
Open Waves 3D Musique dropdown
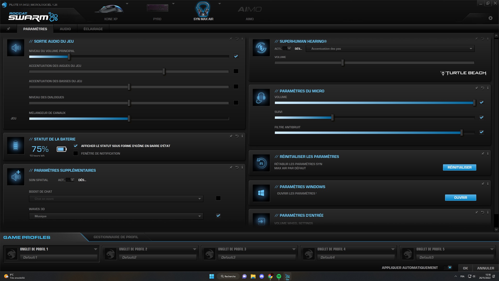click(116, 216)
